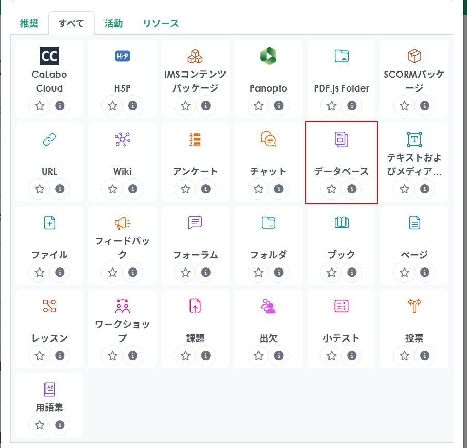Open info button for 出欠
Screen dimensions: 467x448
click(279, 355)
